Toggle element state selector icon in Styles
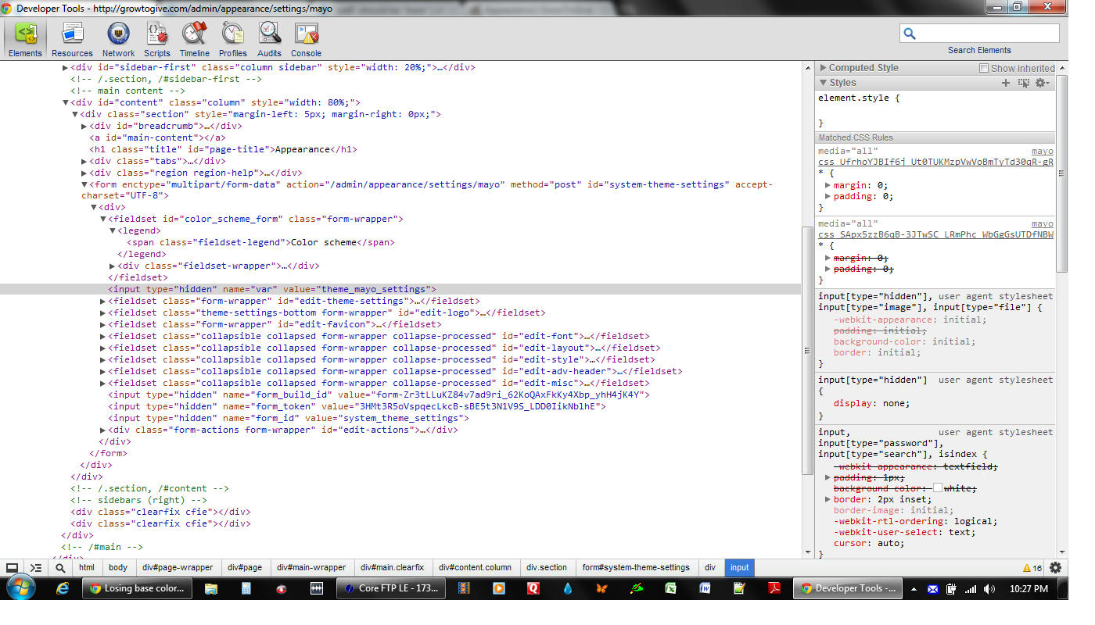The height and width of the screenshot is (625, 1095). click(x=1023, y=83)
